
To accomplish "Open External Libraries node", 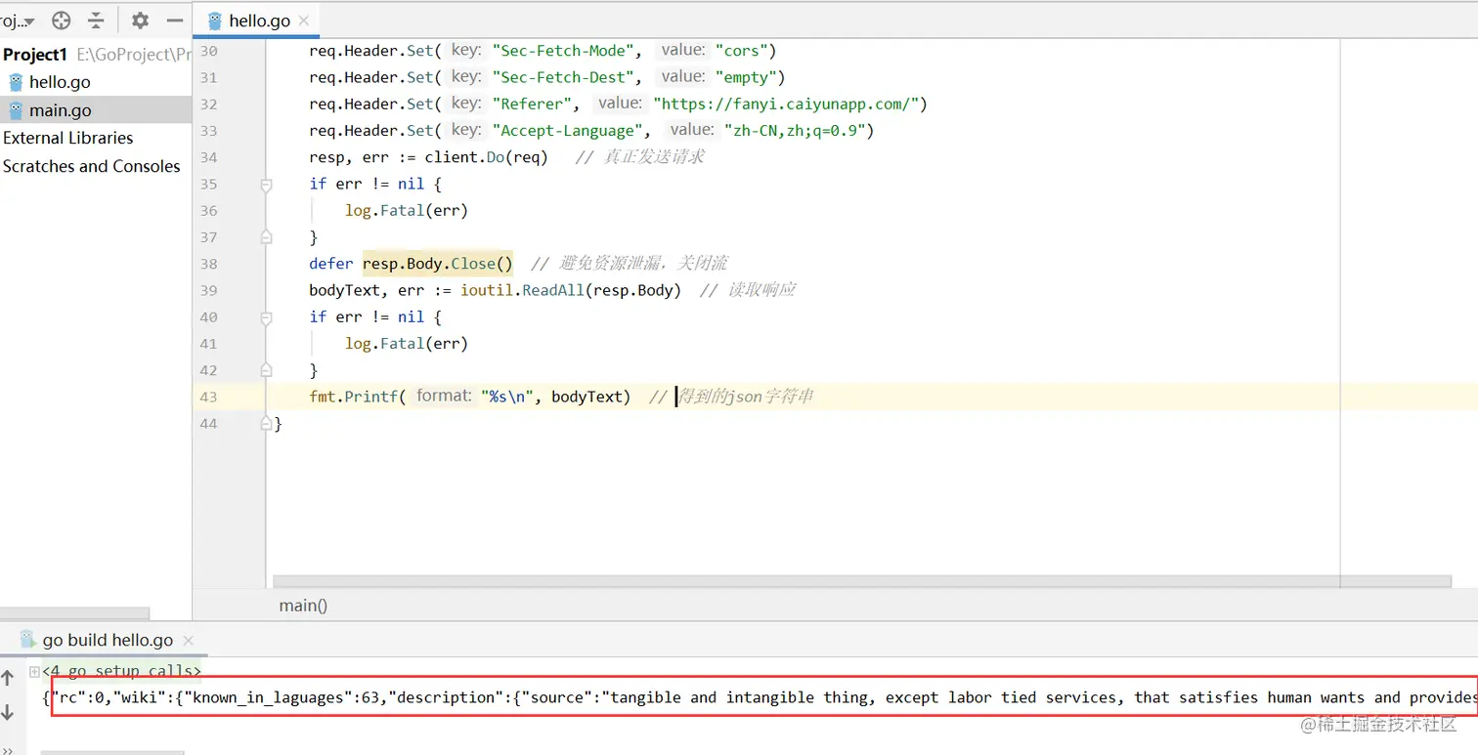I will point(68,138).
